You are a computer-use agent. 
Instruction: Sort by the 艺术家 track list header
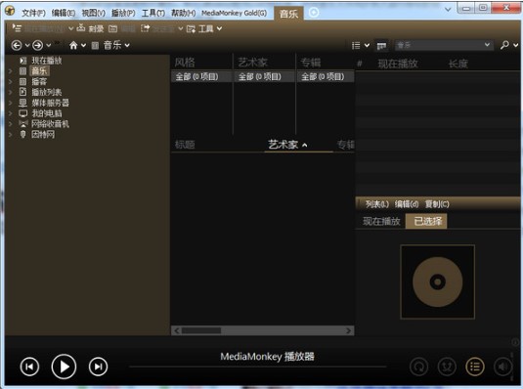283,145
